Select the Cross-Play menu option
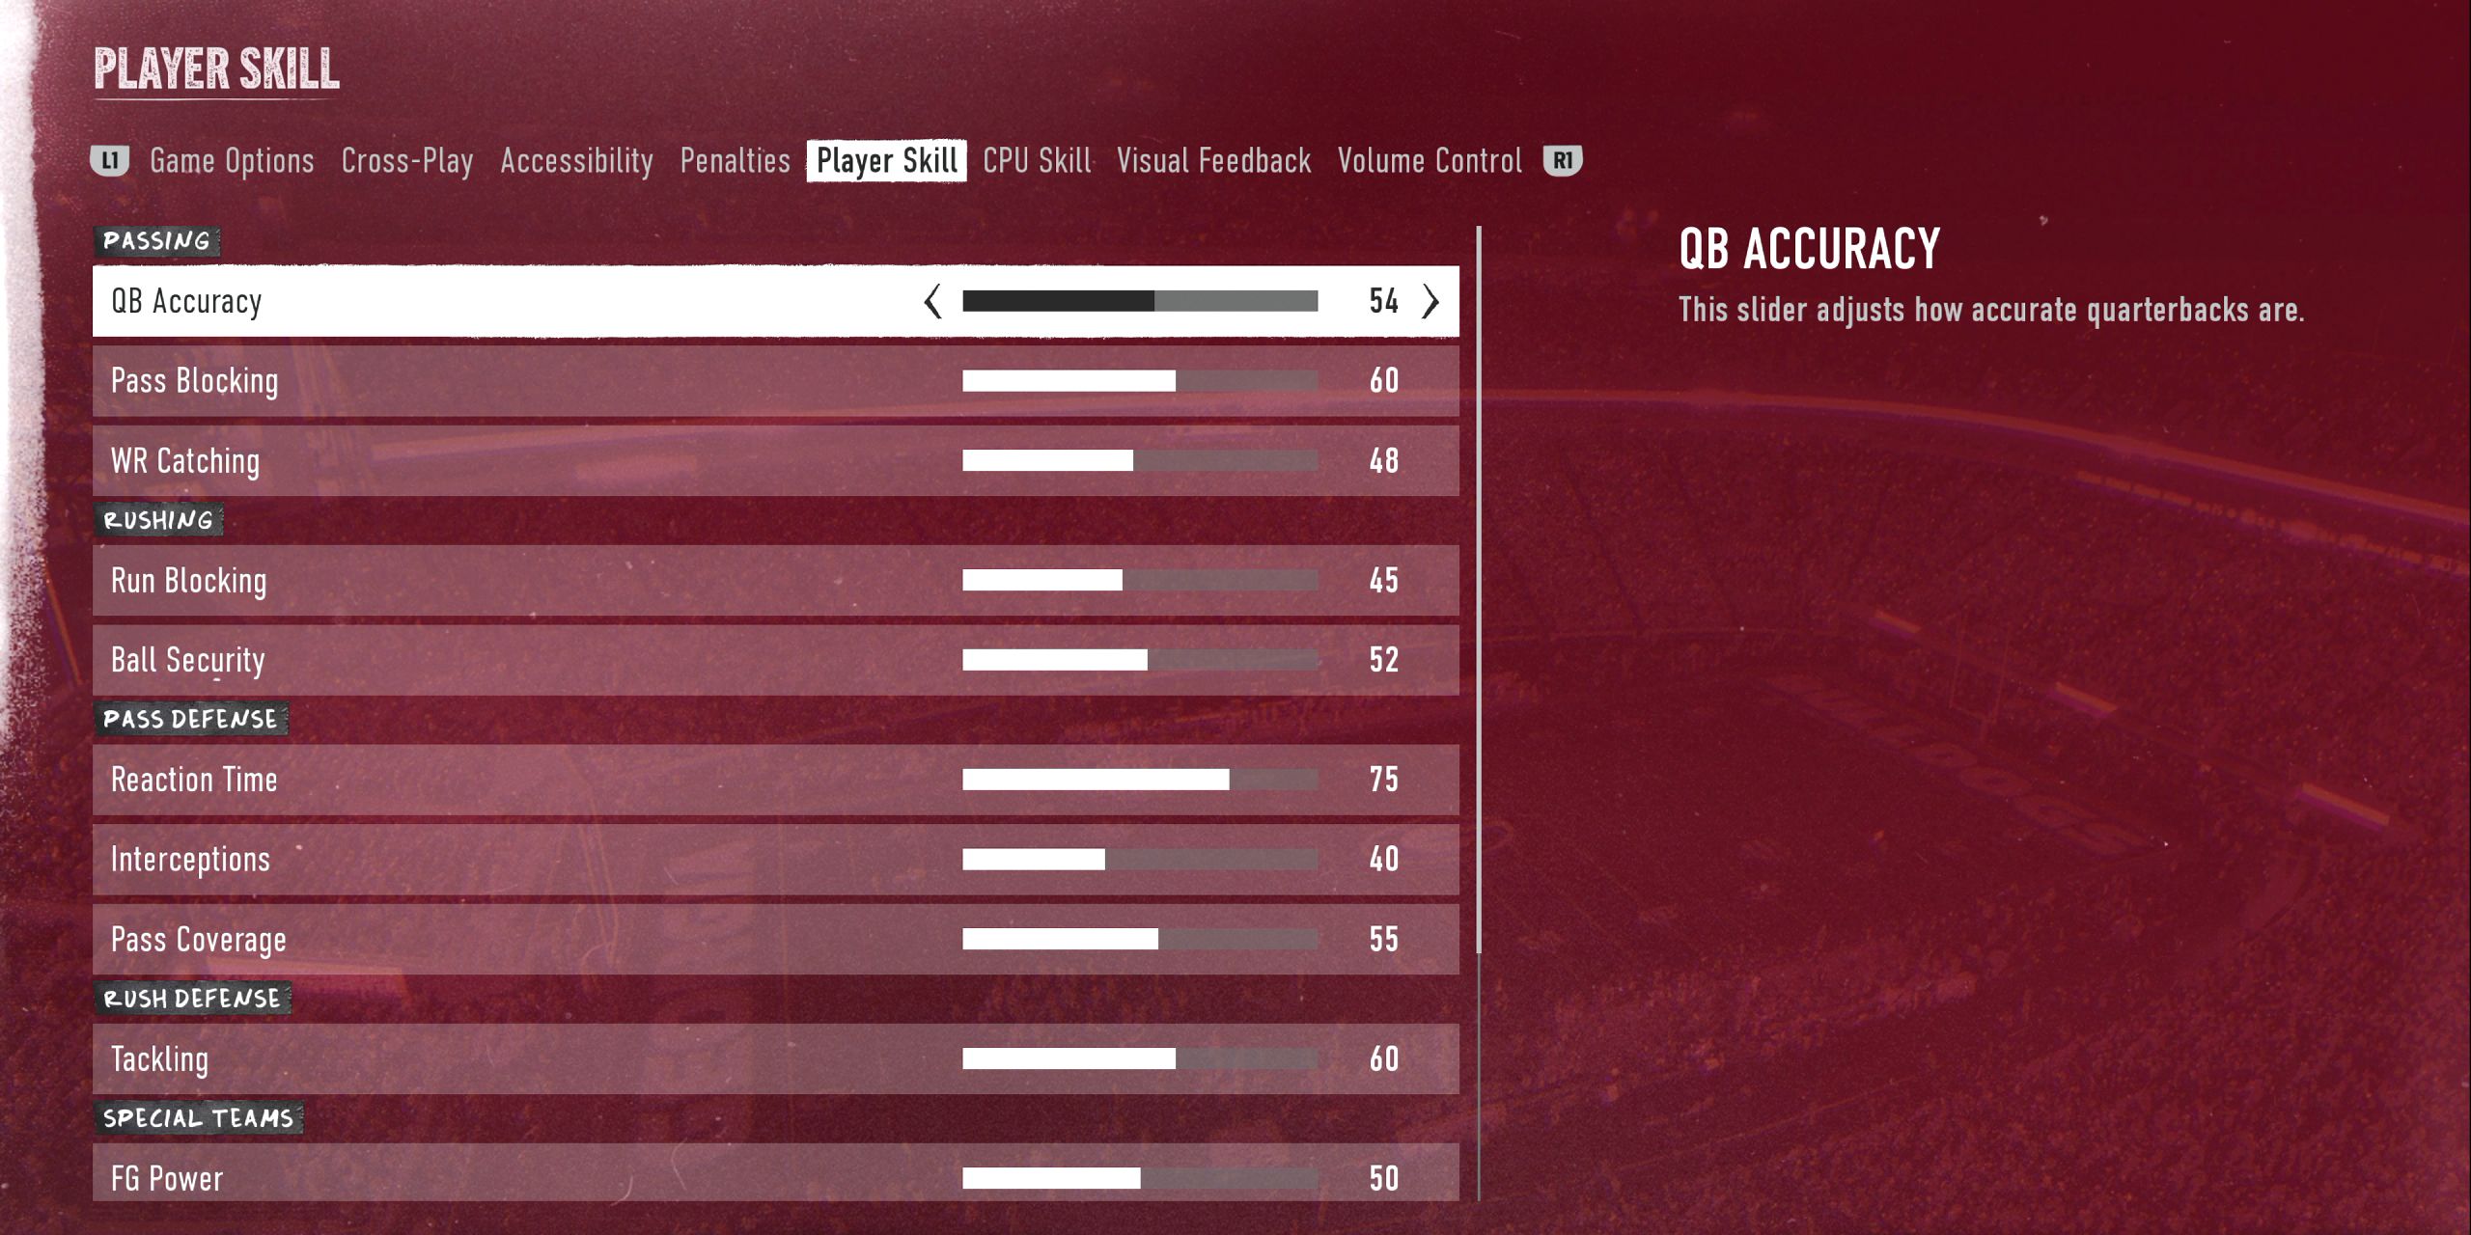The height and width of the screenshot is (1235, 2471). click(408, 161)
